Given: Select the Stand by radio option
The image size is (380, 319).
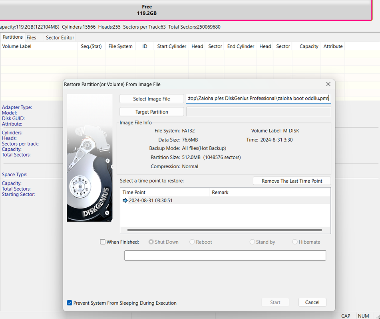Looking at the screenshot, I should tap(252, 242).
